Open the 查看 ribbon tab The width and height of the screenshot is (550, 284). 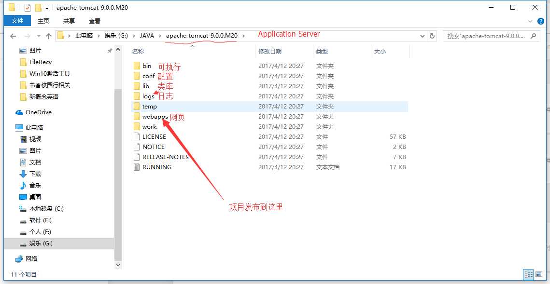click(x=95, y=21)
